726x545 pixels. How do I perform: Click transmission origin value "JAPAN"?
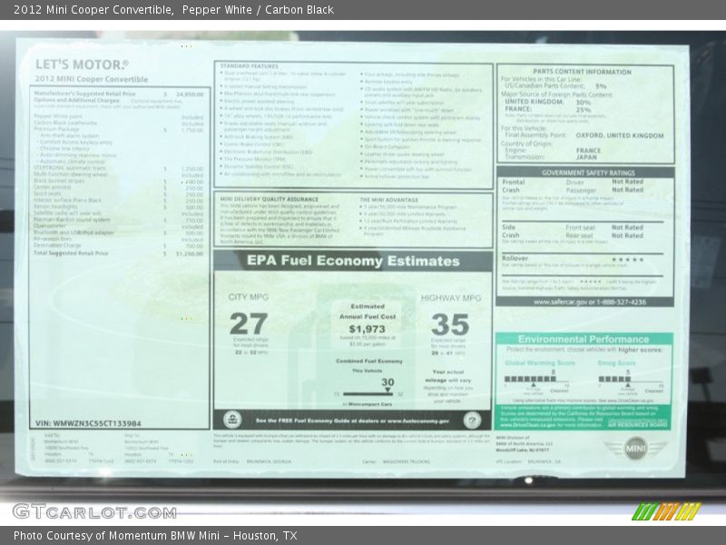[x=586, y=157]
